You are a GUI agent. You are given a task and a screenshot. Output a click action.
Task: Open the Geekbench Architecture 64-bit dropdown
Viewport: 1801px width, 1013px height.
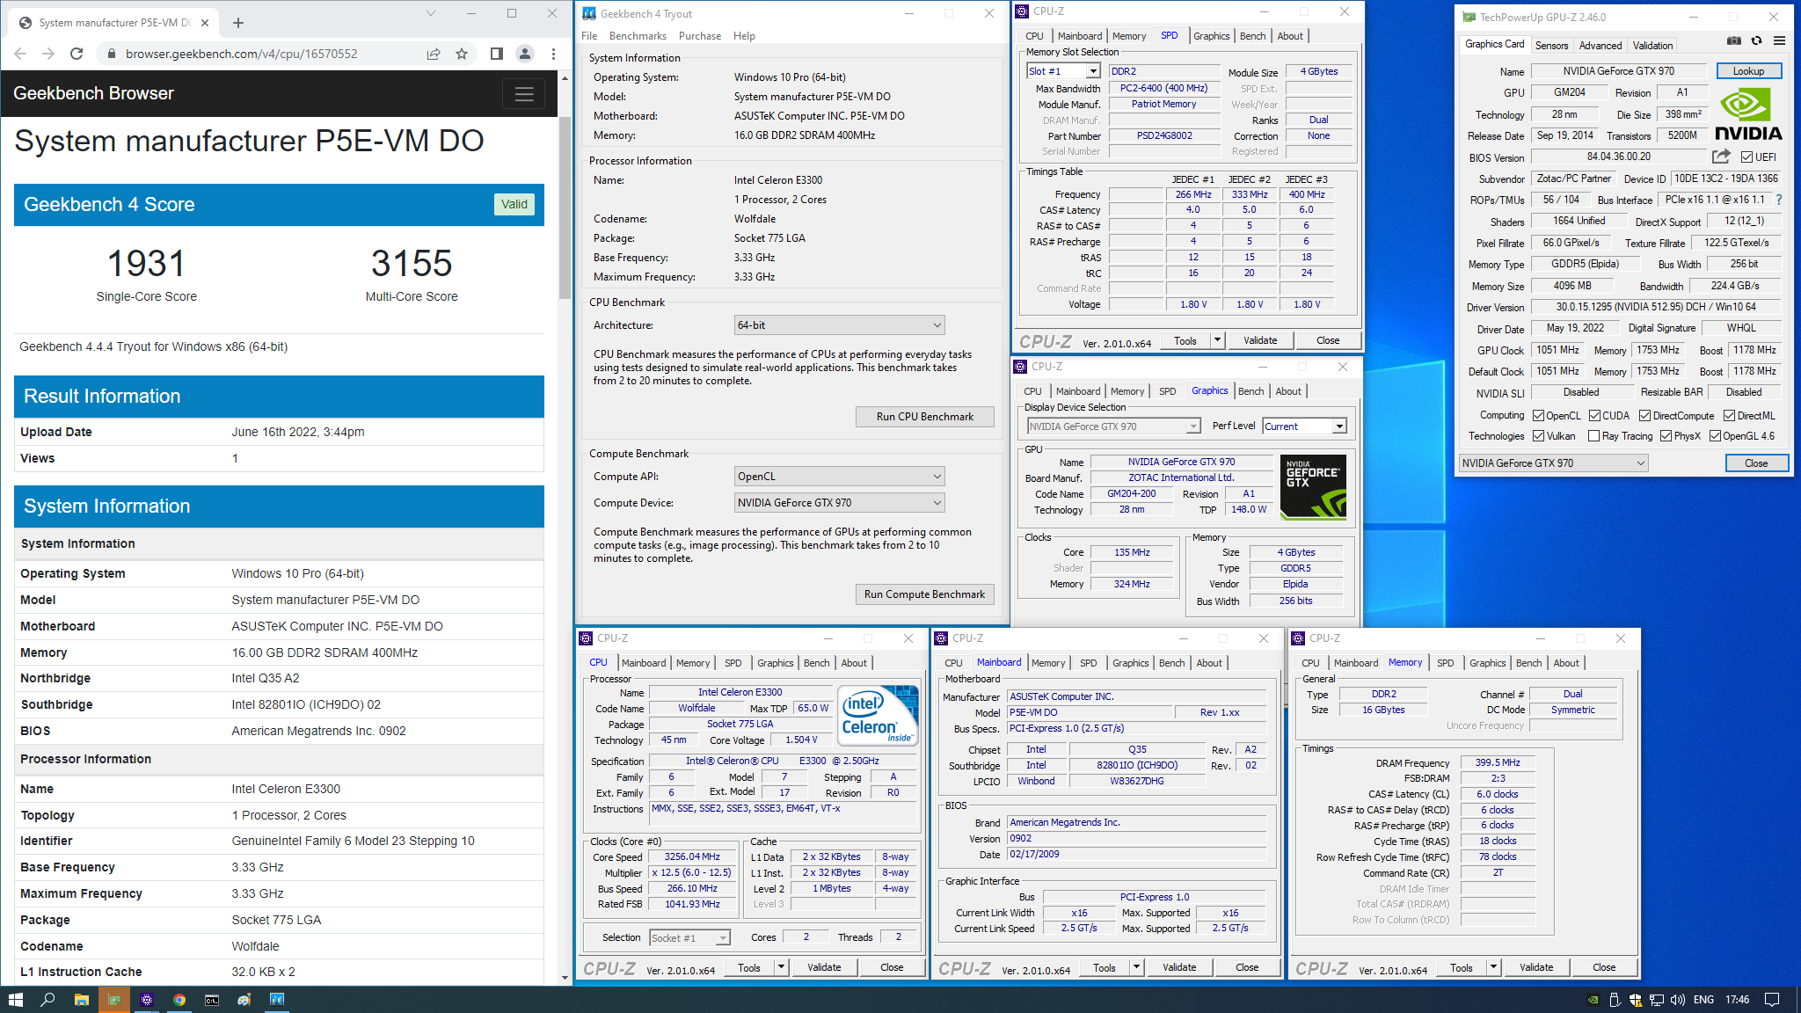pos(840,325)
